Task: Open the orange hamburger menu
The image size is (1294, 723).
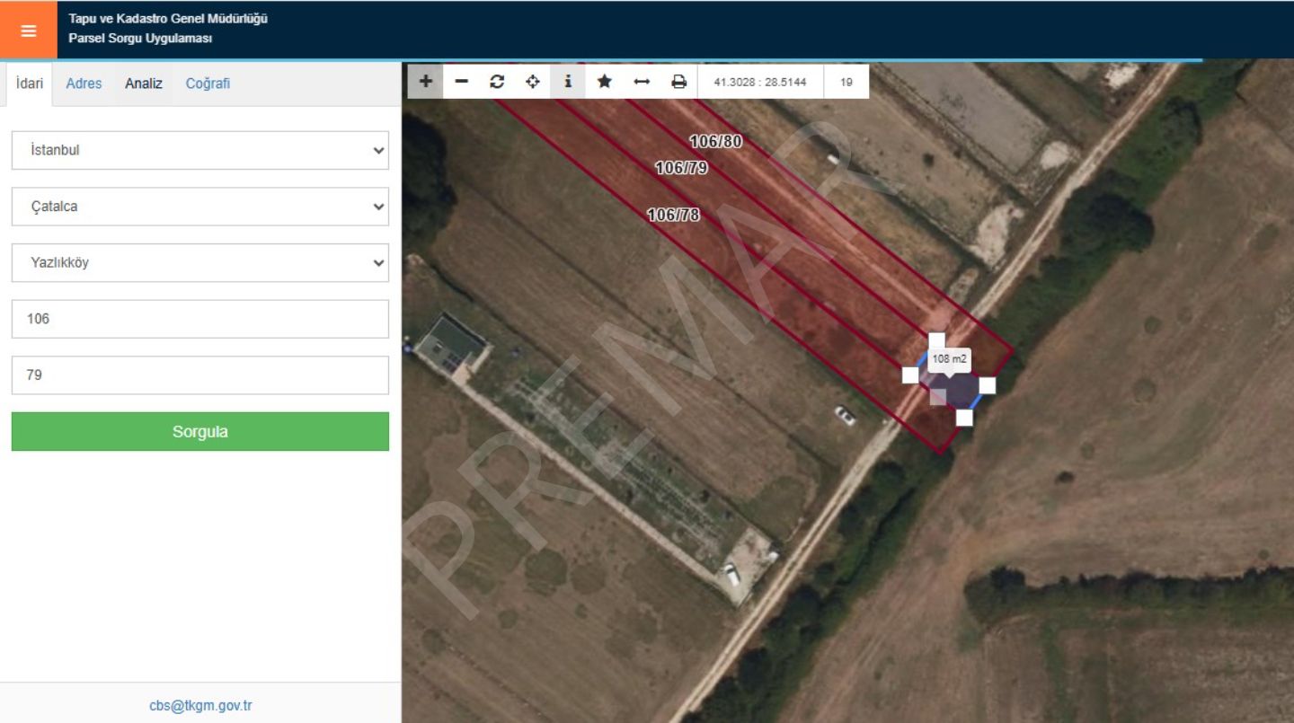Action: (x=29, y=31)
